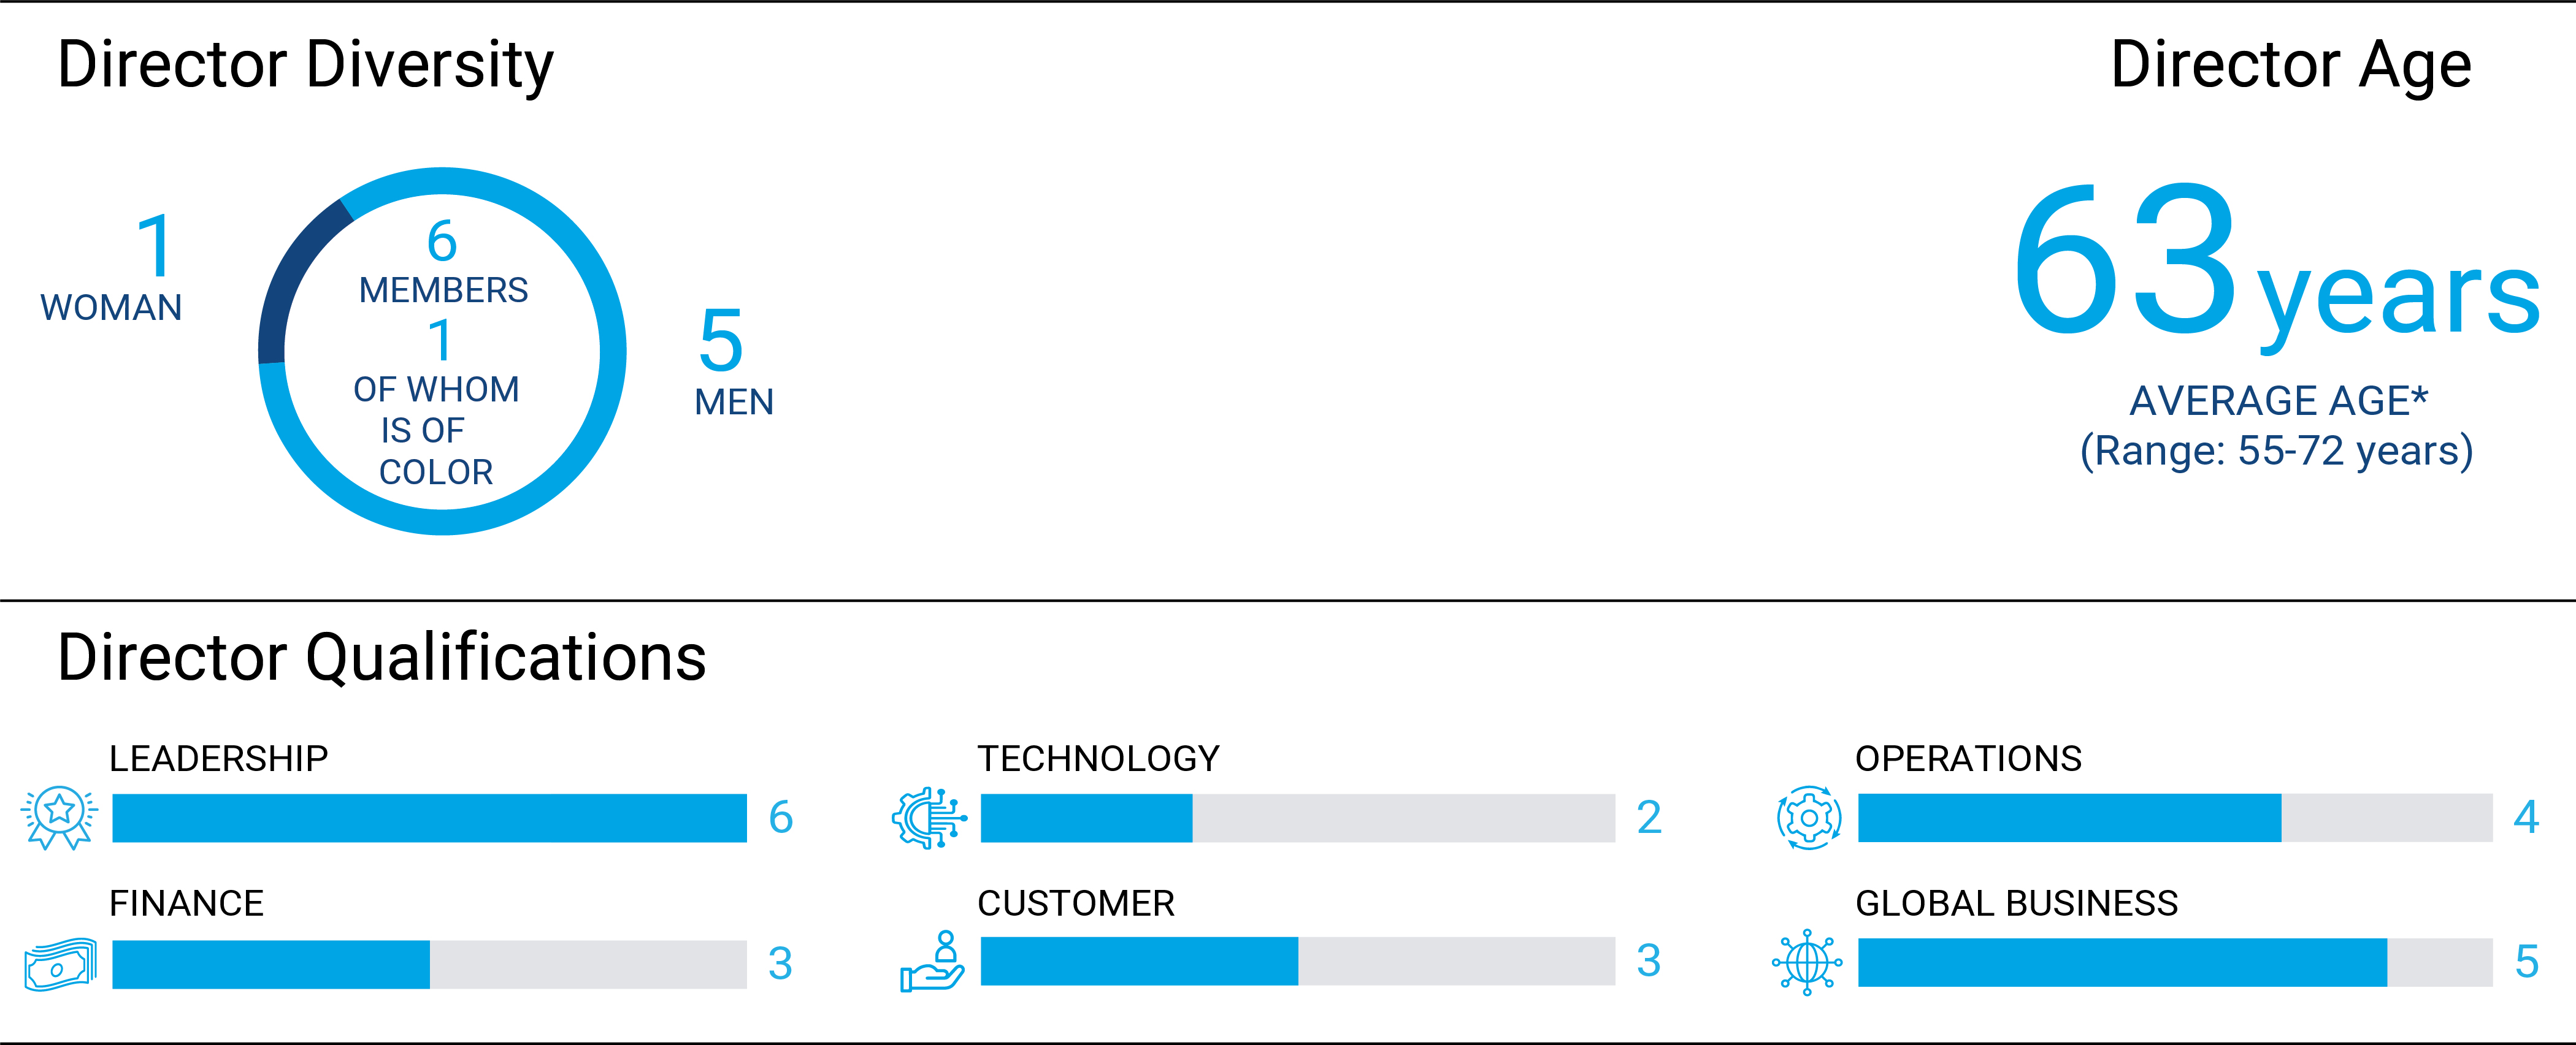Click the Global Business globe icon
The image size is (2576, 1045).
pyautogui.click(x=1807, y=962)
